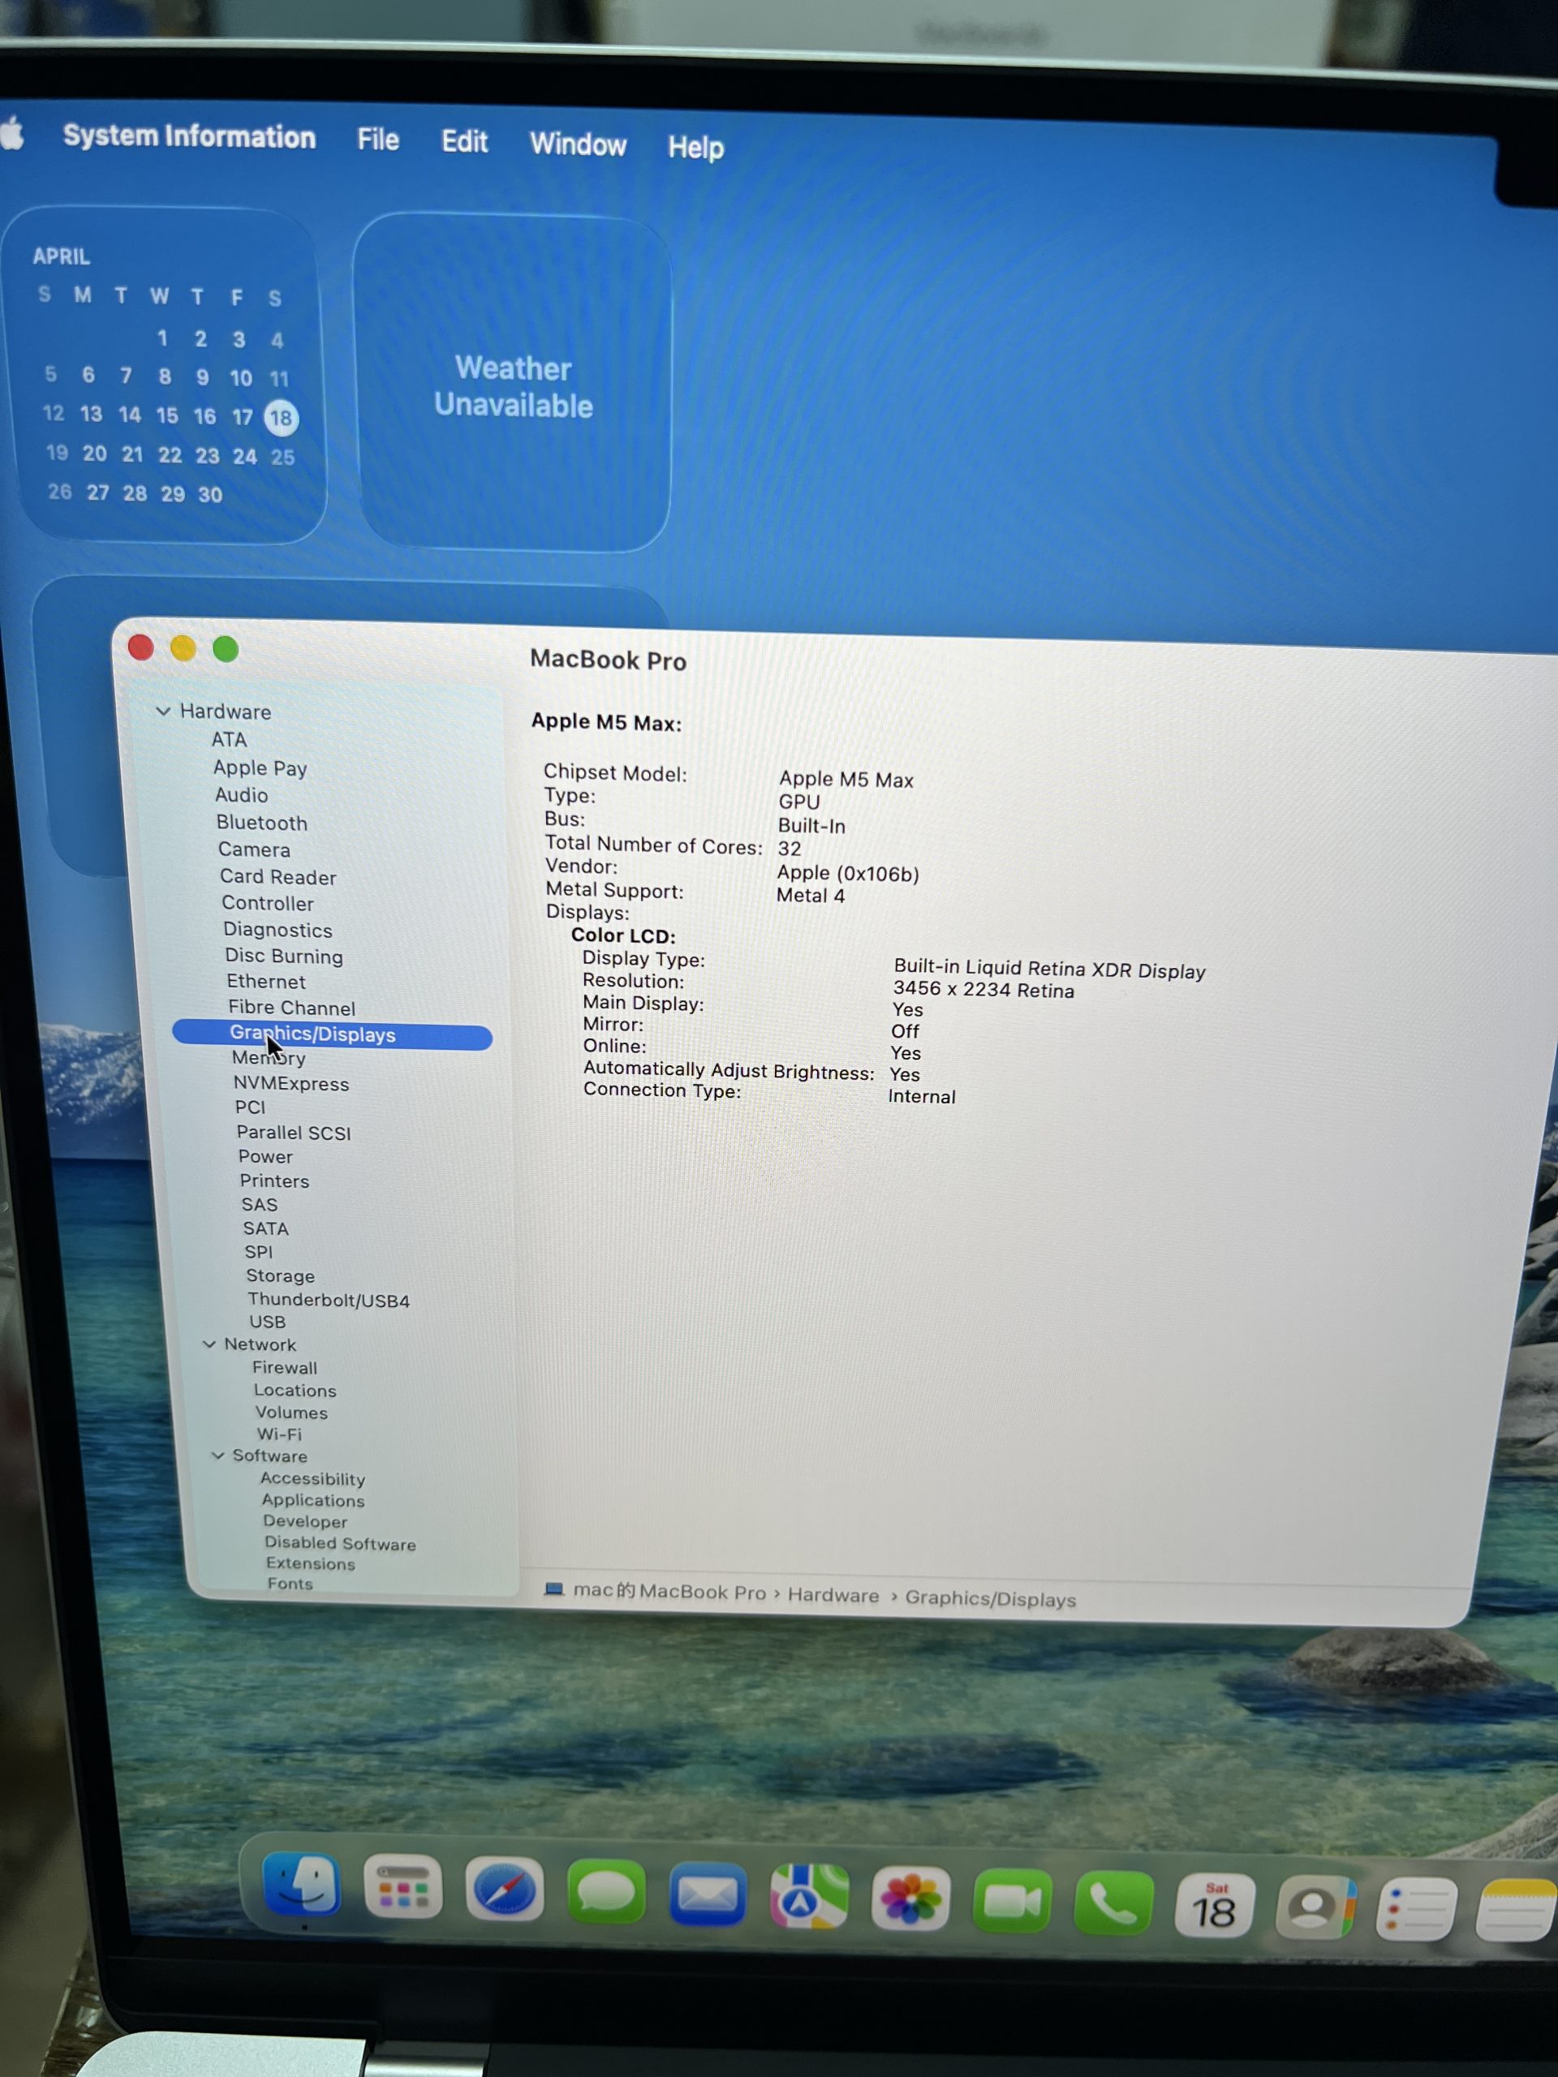The width and height of the screenshot is (1558, 2077).
Task: Select Thunderbolt/USB4 in sidebar
Action: click(x=328, y=1301)
